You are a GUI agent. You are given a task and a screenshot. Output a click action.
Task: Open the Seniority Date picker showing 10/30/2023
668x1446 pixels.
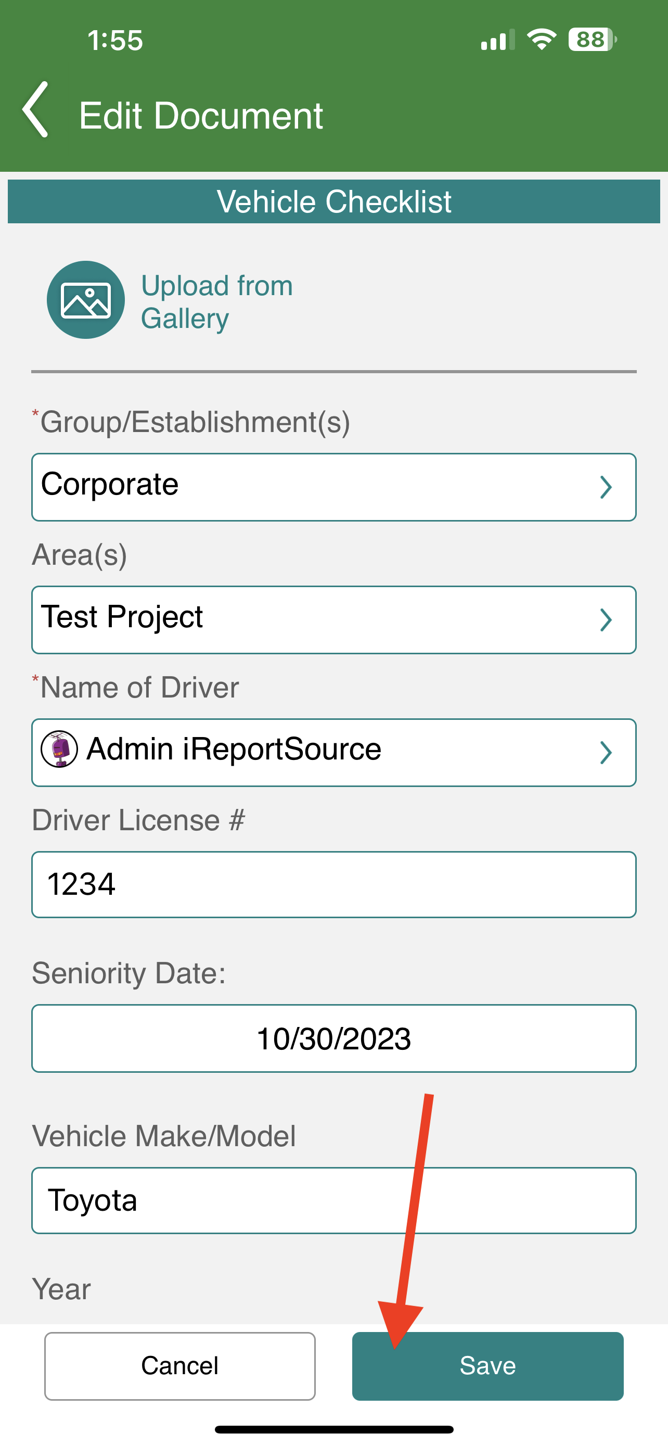[333, 1038]
